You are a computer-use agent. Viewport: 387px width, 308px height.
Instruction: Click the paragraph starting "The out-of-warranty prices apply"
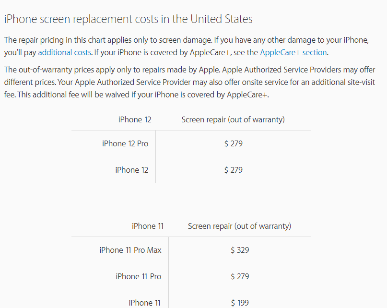tap(144, 70)
